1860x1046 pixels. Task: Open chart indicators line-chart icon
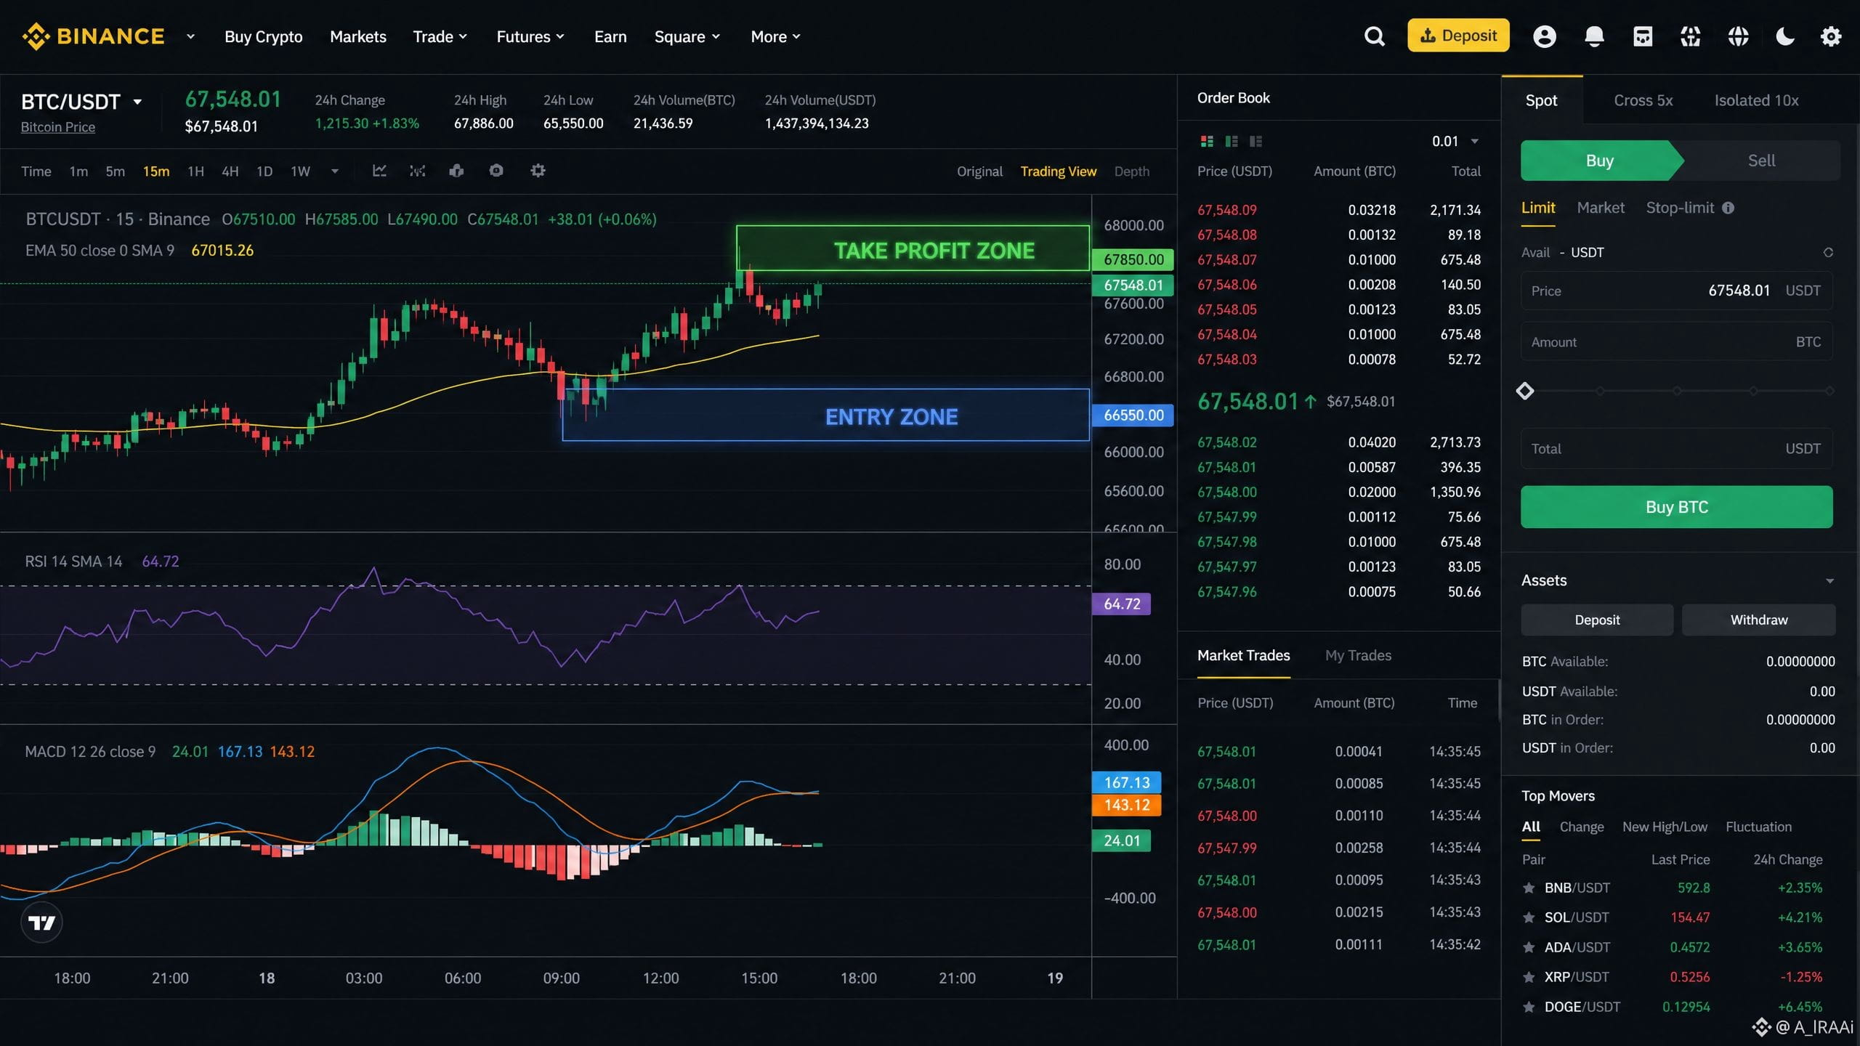coord(379,171)
